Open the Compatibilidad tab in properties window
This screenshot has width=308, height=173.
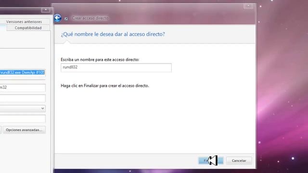(28, 28)
